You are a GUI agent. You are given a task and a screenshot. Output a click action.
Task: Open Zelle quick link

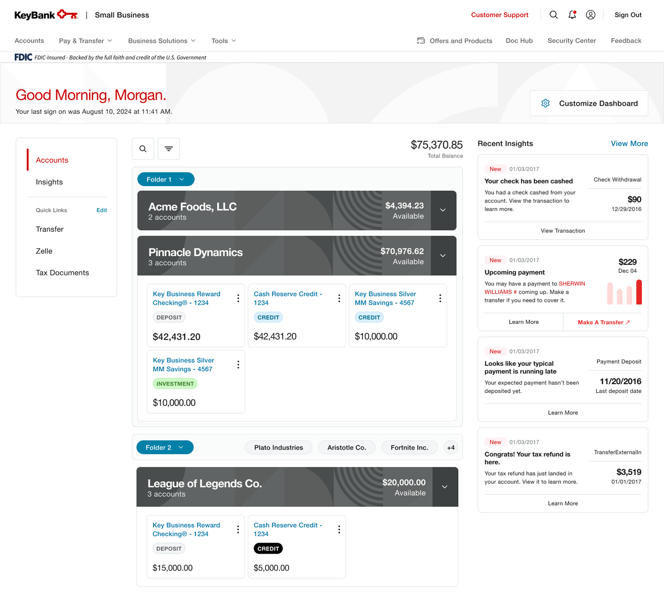click(x=44, y=251)
